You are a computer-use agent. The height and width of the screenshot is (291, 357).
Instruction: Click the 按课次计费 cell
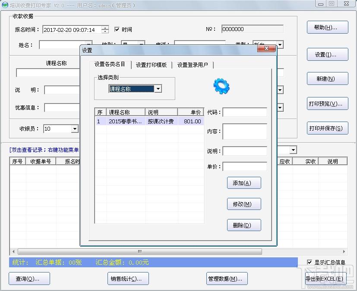(x=161, y=122)
